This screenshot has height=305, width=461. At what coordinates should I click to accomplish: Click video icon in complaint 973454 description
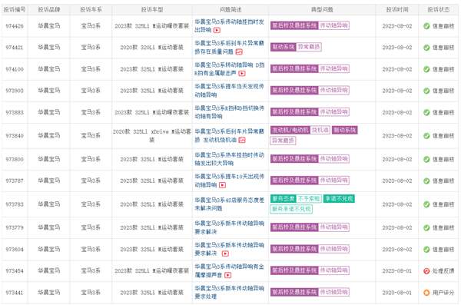(x=228, y=275)
